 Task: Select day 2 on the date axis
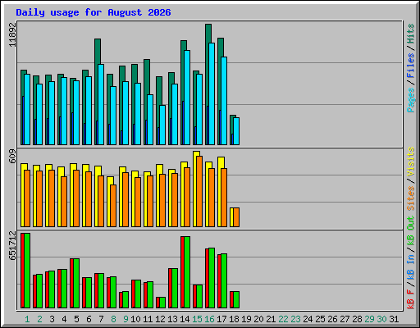click(x=39, y=319)
